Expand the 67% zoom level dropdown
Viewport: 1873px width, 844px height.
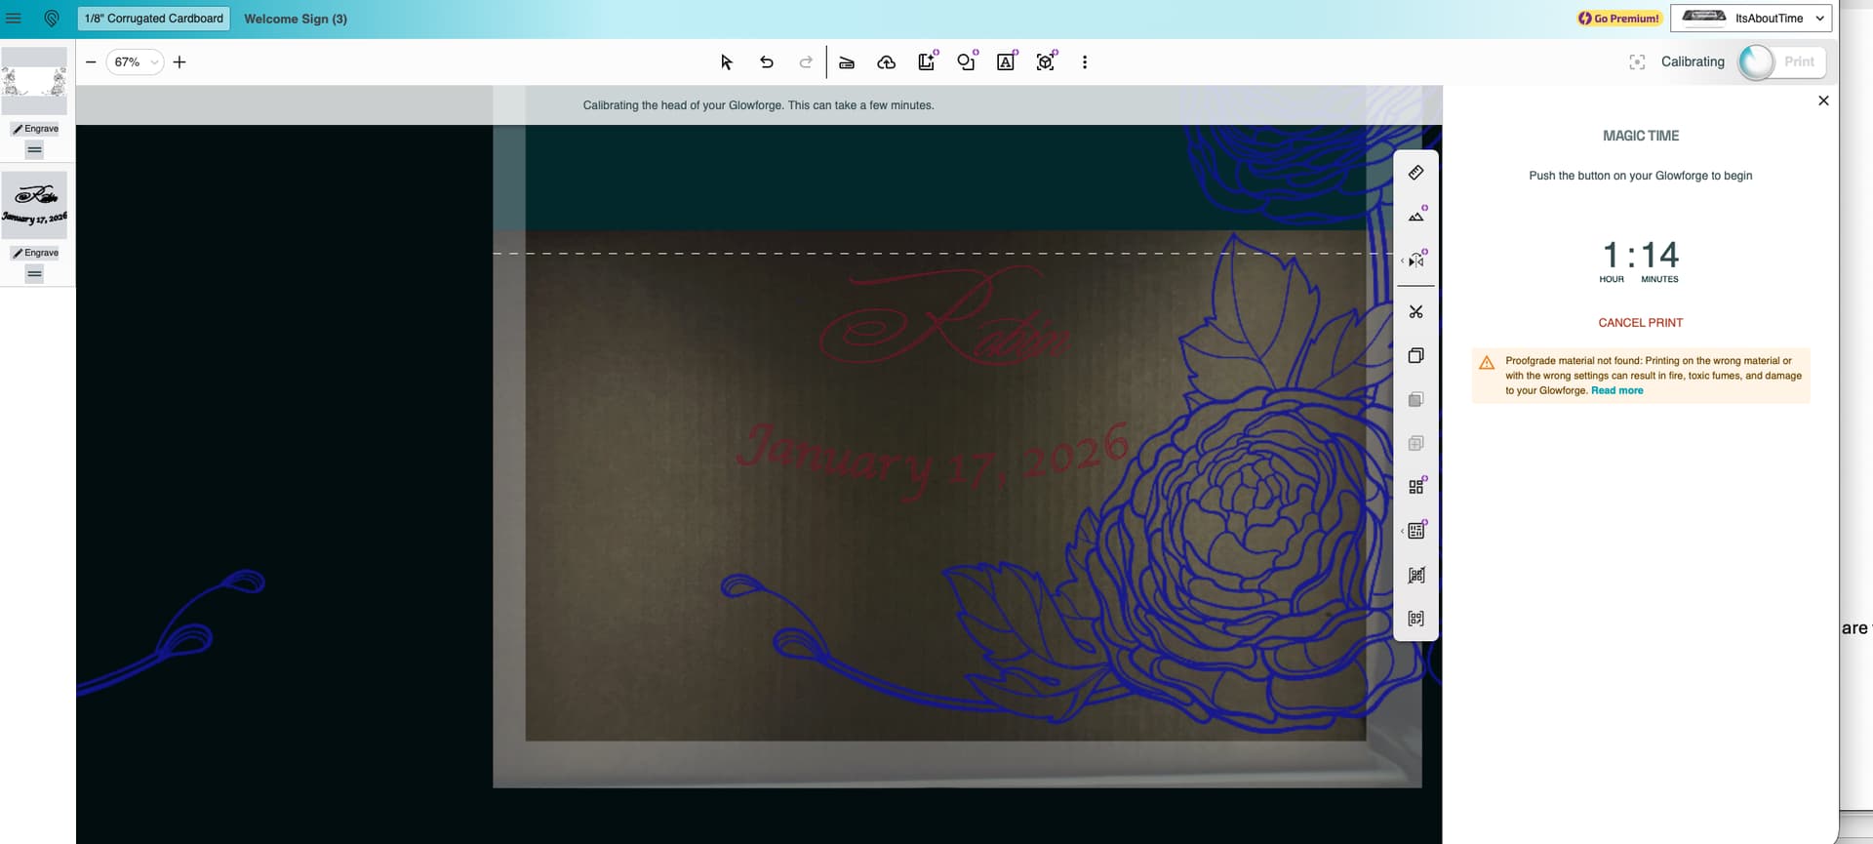(135, 62)
